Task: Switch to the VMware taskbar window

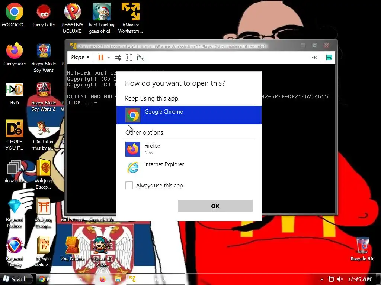Action: (156, 279)
